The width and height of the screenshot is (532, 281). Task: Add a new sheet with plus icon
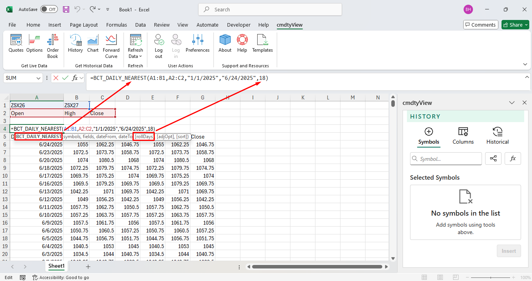click(88, 267)
